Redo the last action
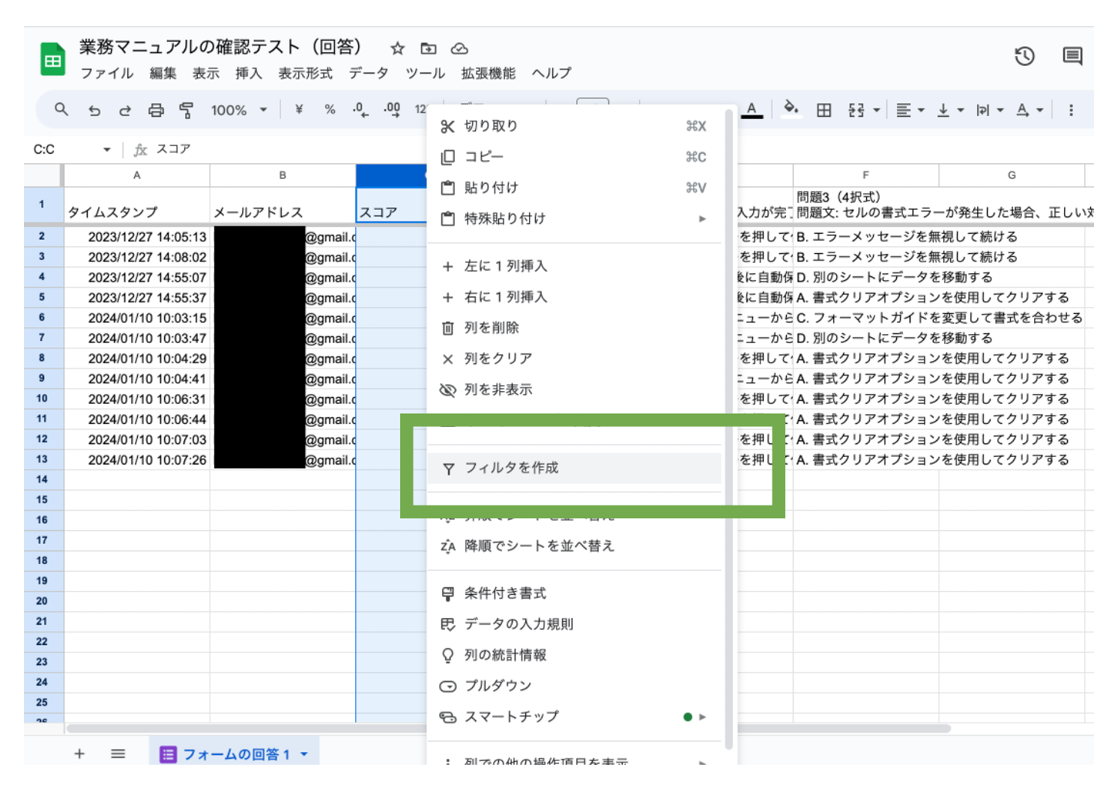 point(125,110)
